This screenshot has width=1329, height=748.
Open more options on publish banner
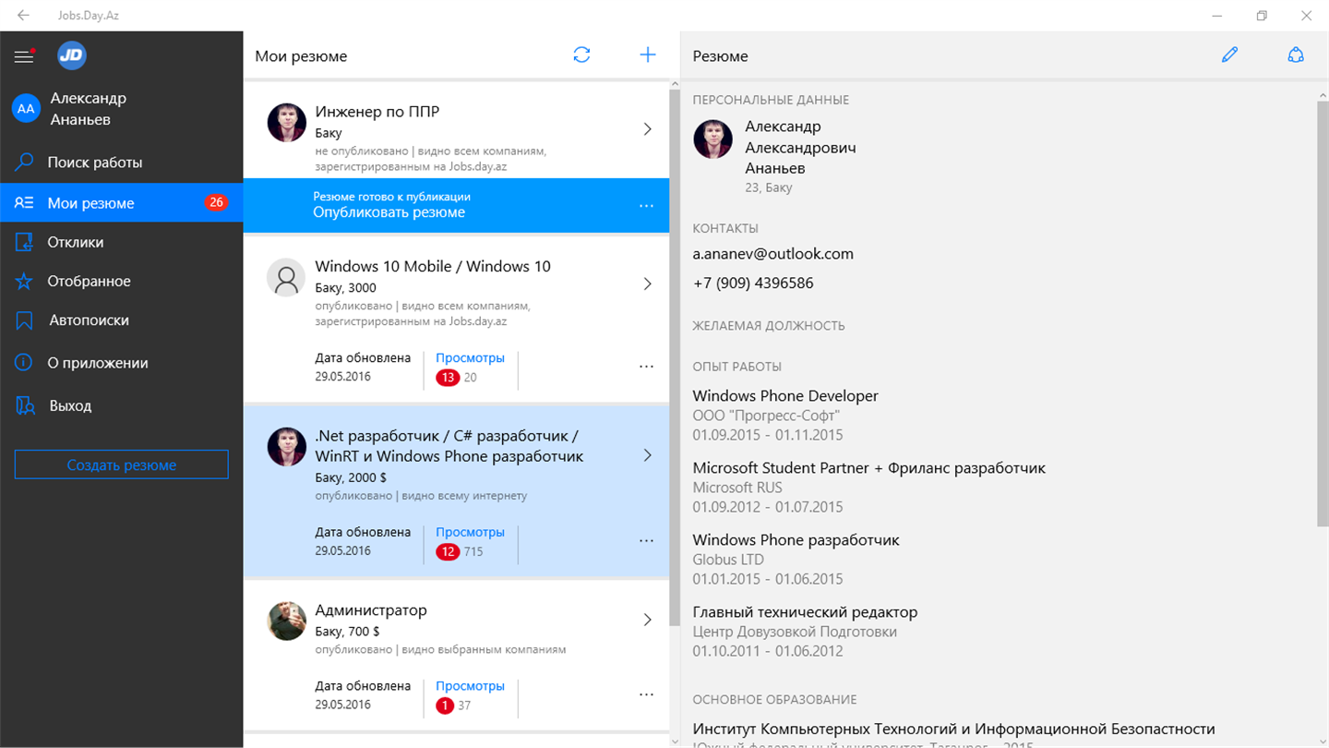646,206
